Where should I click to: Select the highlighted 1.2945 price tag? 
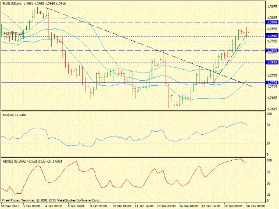272,36
